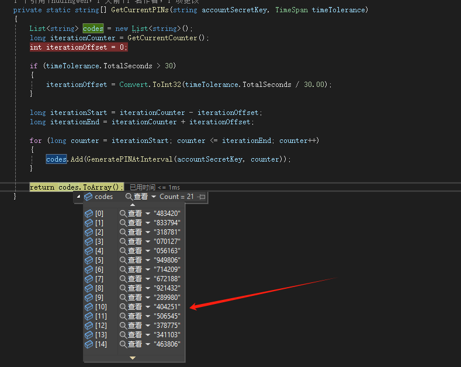Click the magnifier icon in codes header
The height and width of the screenshot is (367, 461).
(129, 197)
